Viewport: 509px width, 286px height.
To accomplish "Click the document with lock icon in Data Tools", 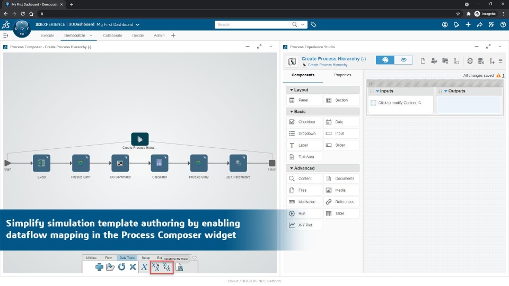I will (x=179, y=267).
